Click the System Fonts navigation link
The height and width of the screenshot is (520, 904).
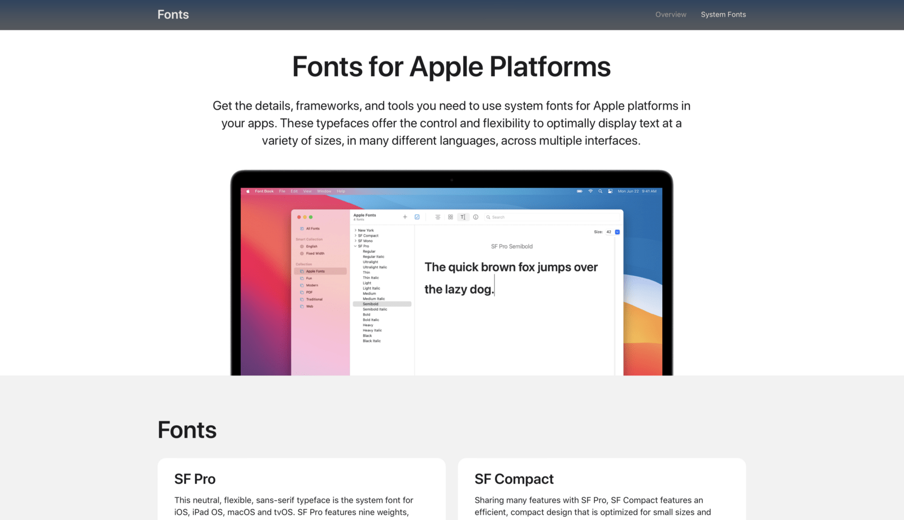724,14
